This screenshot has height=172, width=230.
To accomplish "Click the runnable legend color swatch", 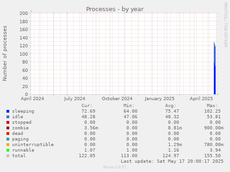I will (x=8, y=150).
